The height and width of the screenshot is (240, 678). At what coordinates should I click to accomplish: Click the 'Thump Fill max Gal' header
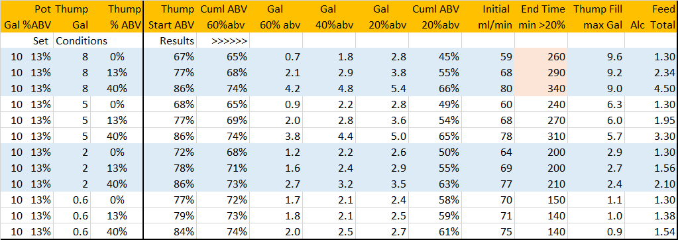pos(596,17)
